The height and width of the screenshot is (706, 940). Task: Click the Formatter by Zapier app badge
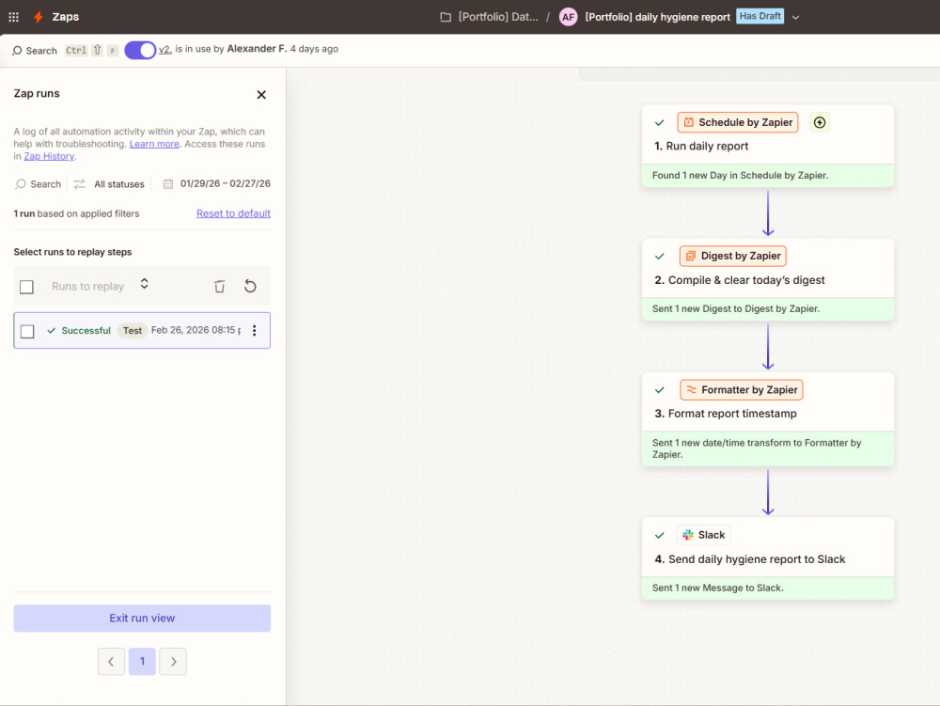(741, 389)
